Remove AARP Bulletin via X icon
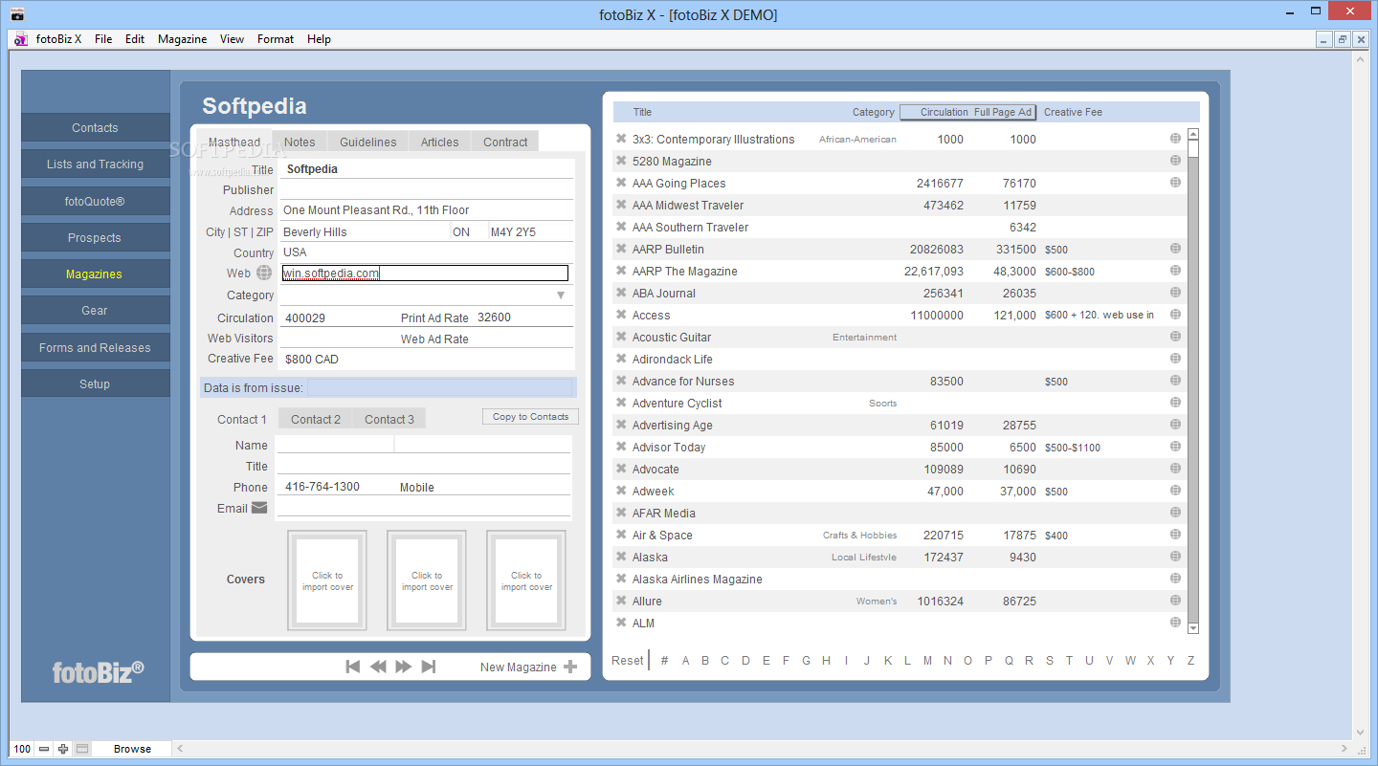 coord(621,249)
